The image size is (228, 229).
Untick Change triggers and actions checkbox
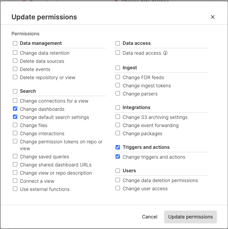point(118,157)
